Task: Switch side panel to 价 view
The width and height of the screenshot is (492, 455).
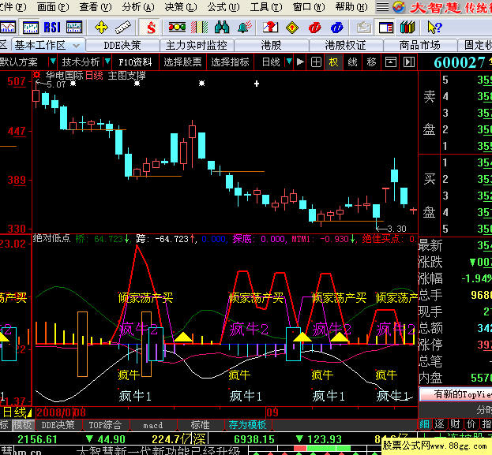Action: 471,424
